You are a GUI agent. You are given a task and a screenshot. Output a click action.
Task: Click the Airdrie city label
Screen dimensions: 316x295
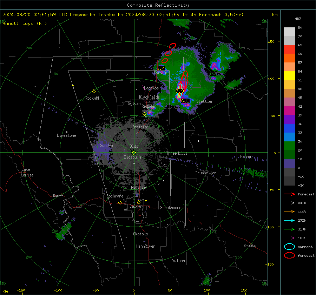[x=138, y=187]
